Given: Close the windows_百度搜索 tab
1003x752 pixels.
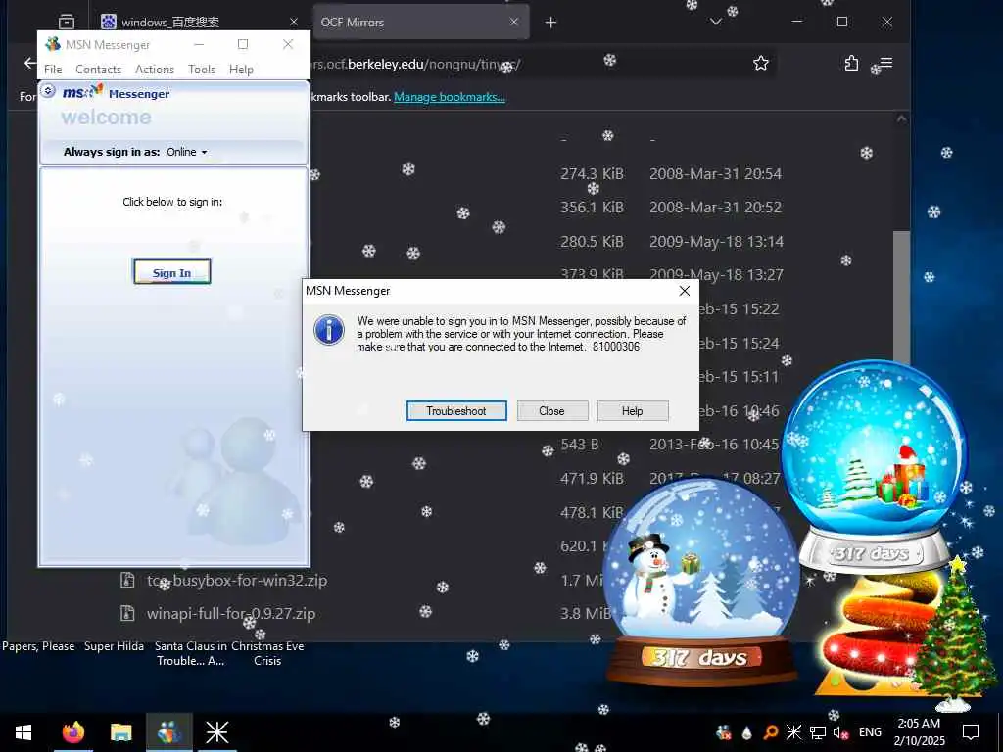Looking at the screenshot, I should click(x=294, y=22).
